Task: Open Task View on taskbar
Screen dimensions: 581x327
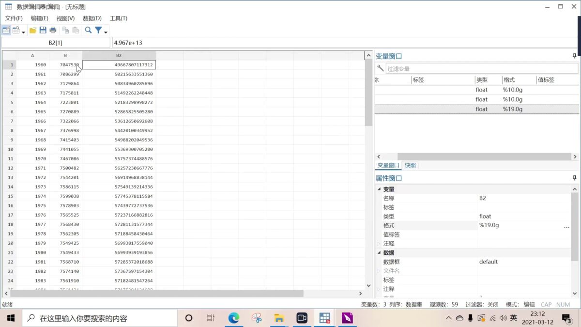Action: point(211,318)
